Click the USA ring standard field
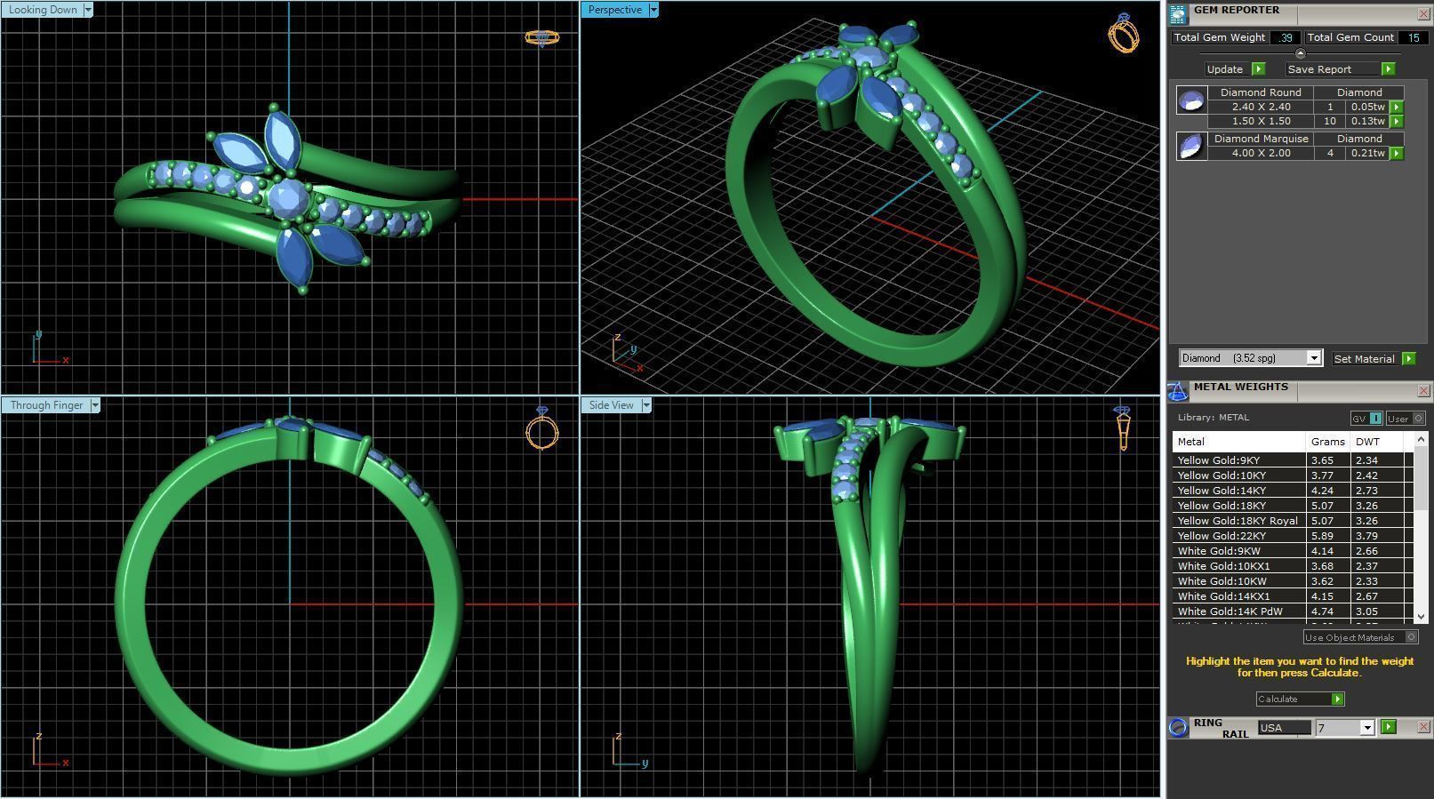 click(1284, 728)
